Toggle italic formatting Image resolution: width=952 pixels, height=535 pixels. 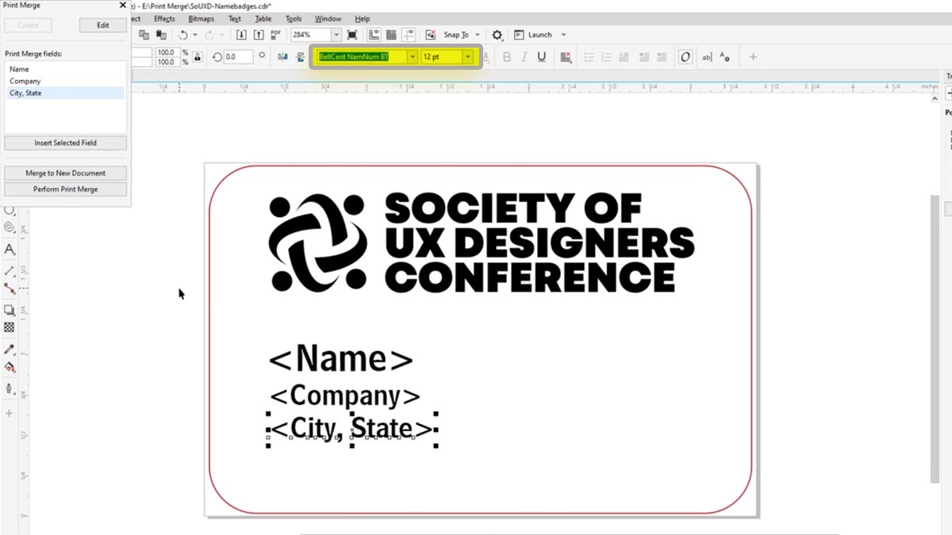[525, 56]
